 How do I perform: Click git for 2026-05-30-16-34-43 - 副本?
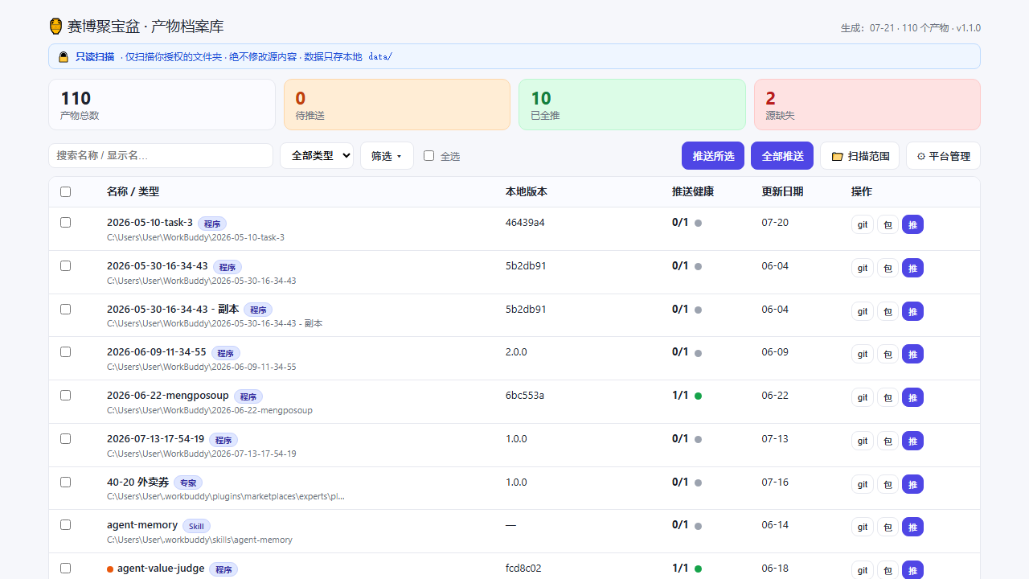[863, 311]
